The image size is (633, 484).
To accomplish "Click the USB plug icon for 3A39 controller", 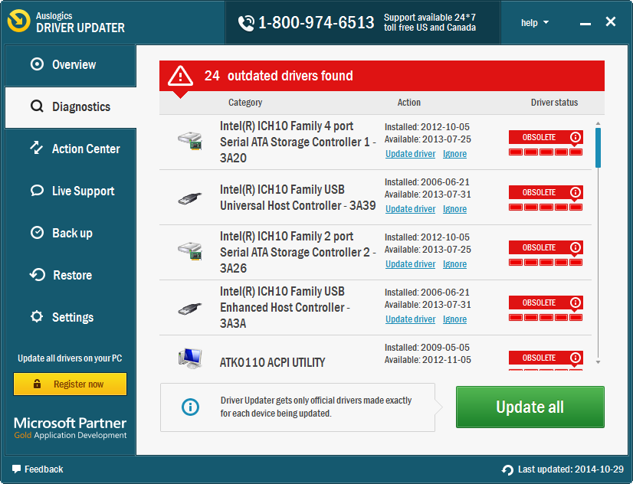I will [x=190, y=198].
